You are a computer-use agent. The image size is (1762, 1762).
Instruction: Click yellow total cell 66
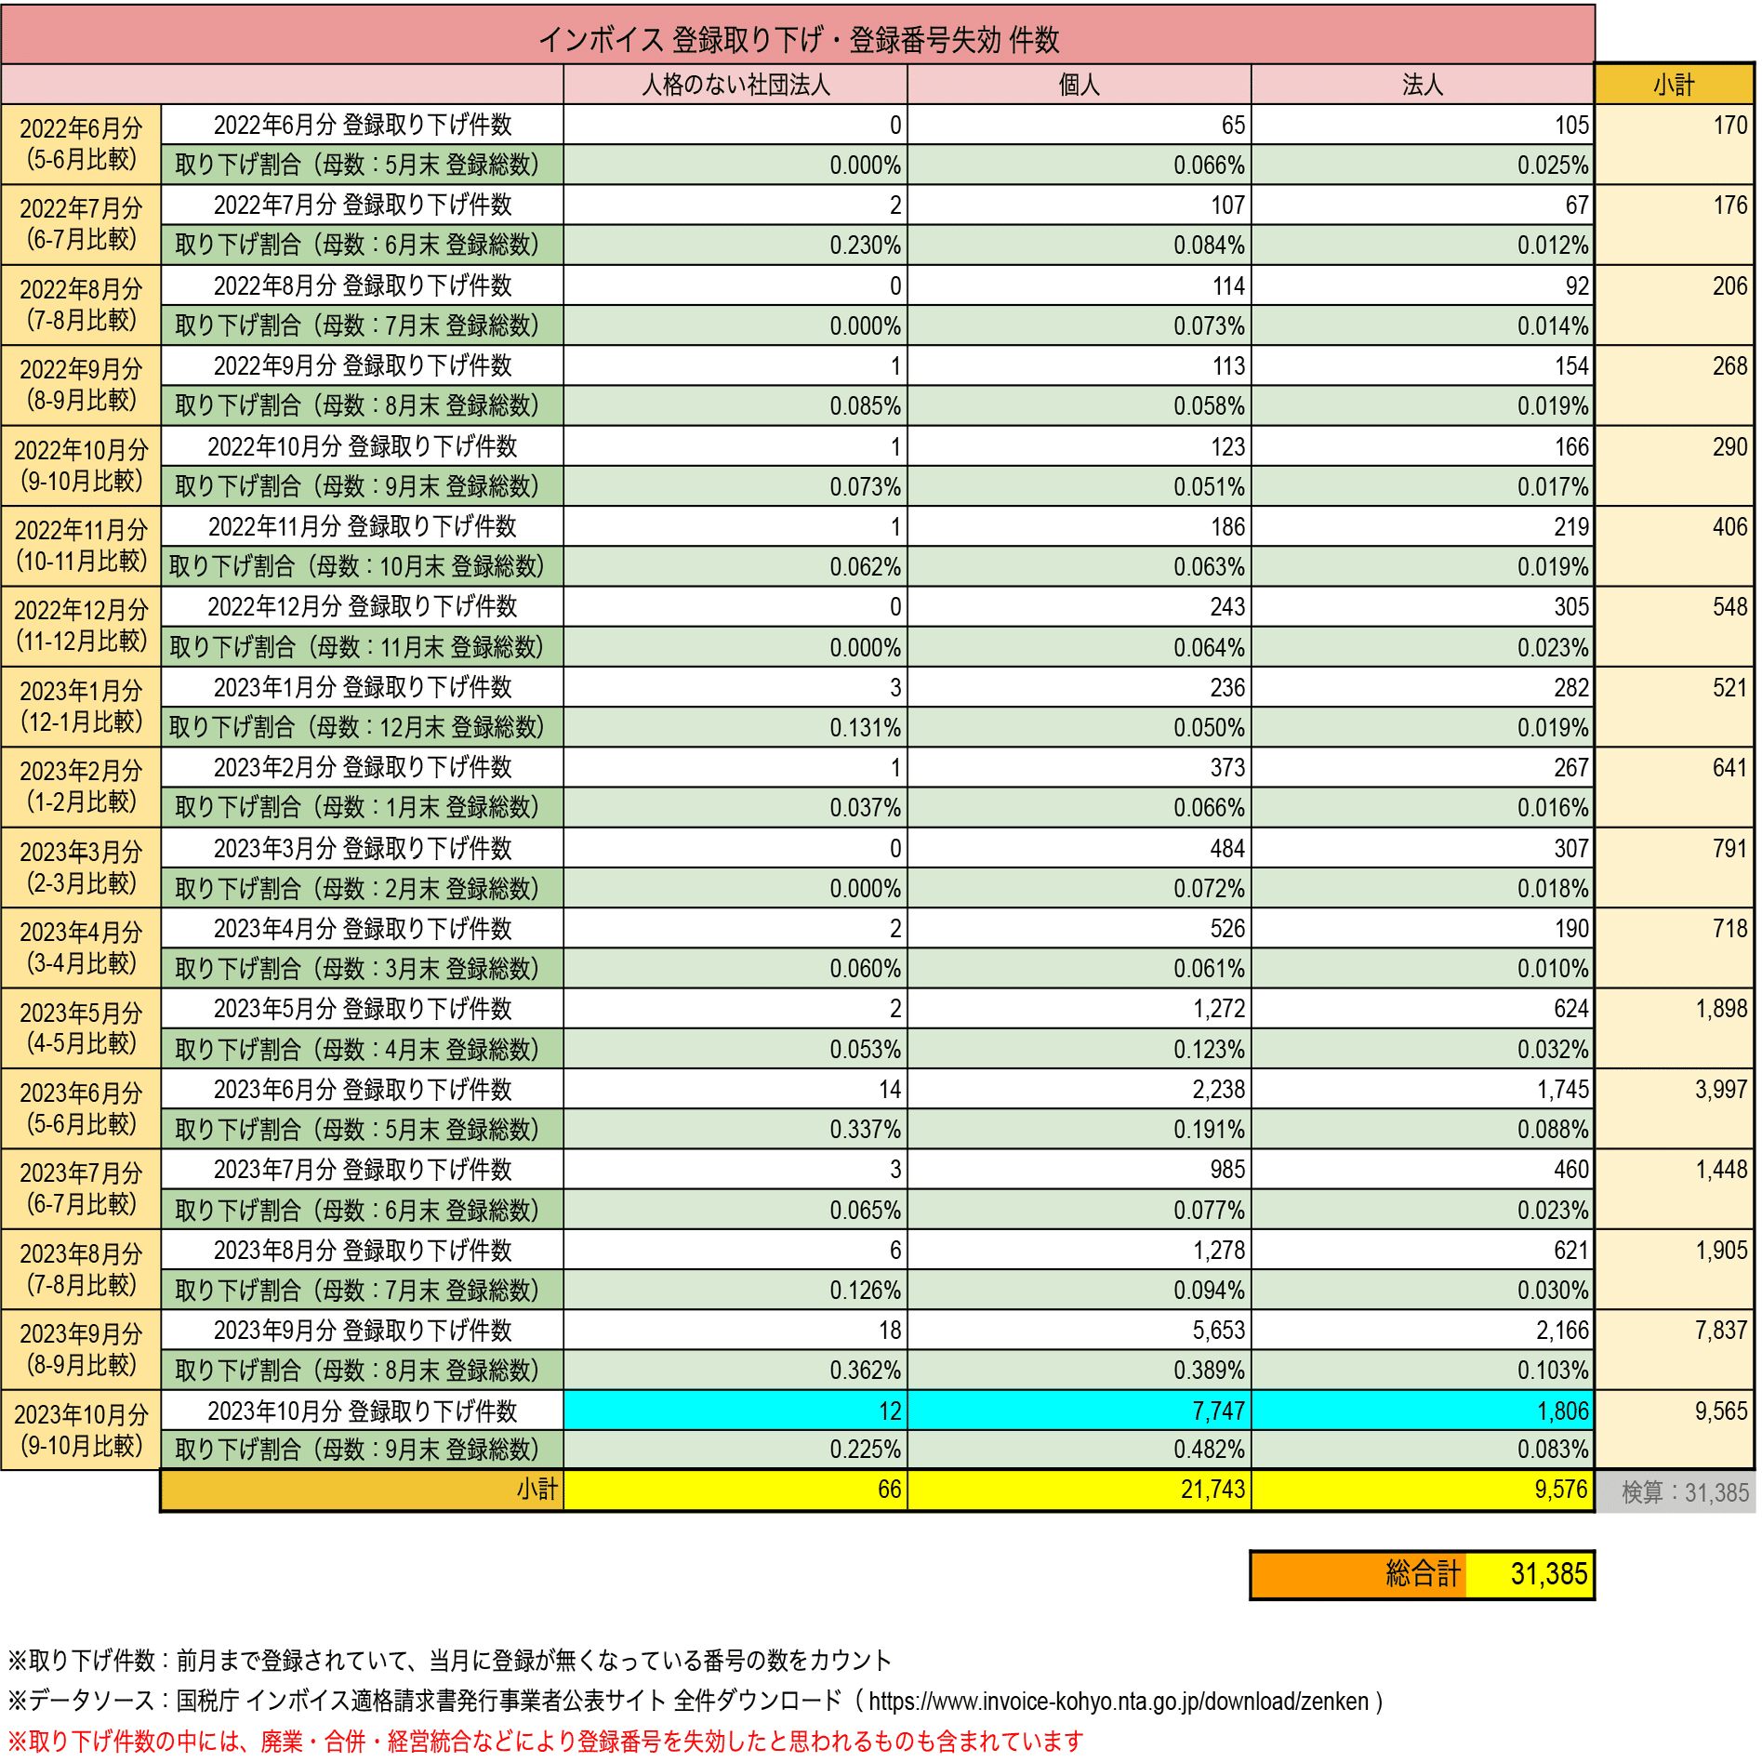coord(735,1490)
